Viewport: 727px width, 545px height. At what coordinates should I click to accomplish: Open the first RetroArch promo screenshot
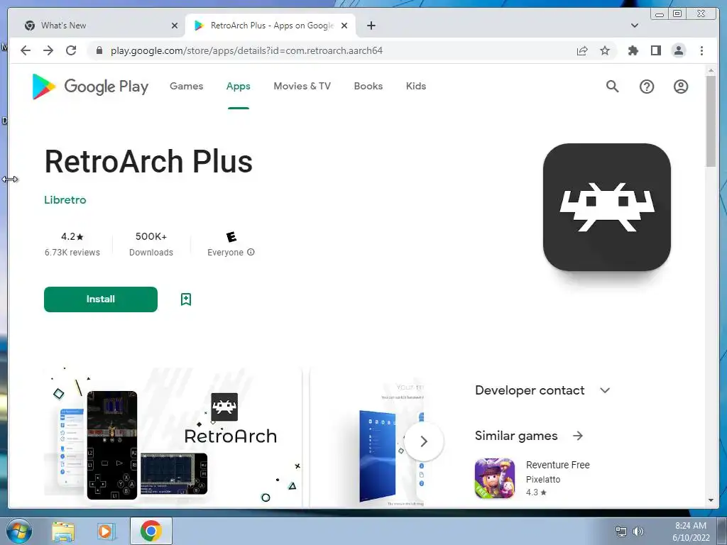click(173, 437)
